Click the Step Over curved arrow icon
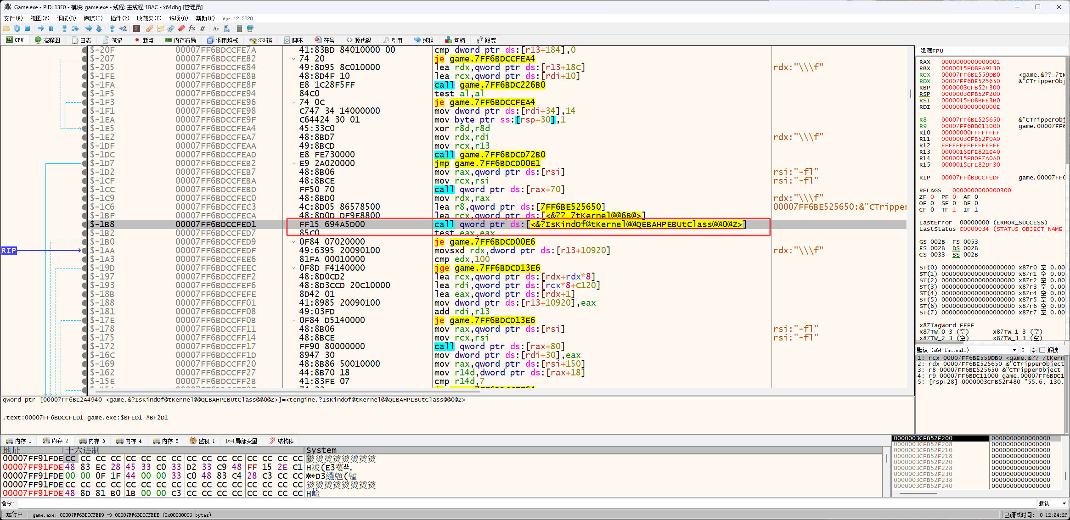Image resolution: width=1070 pixels, height=520 pixels. (x=75, y=28)
